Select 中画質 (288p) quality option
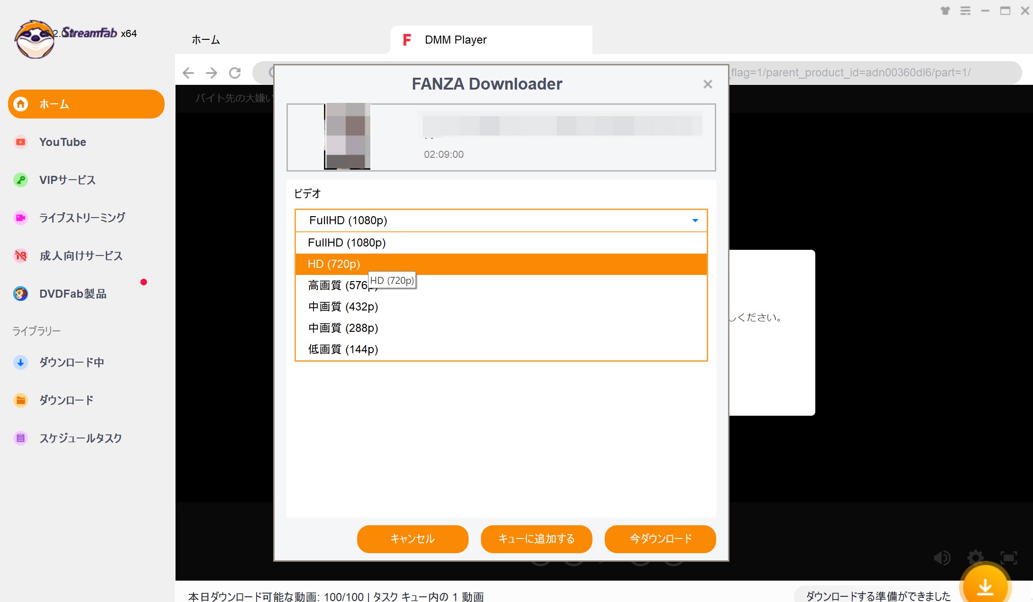The image size is (1033, 602). [501, 328]
